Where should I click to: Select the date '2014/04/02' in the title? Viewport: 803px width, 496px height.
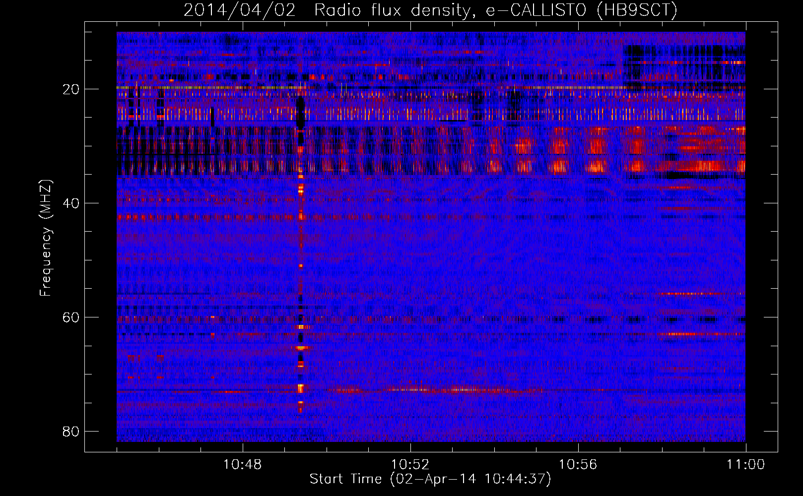tap(240, 10)
